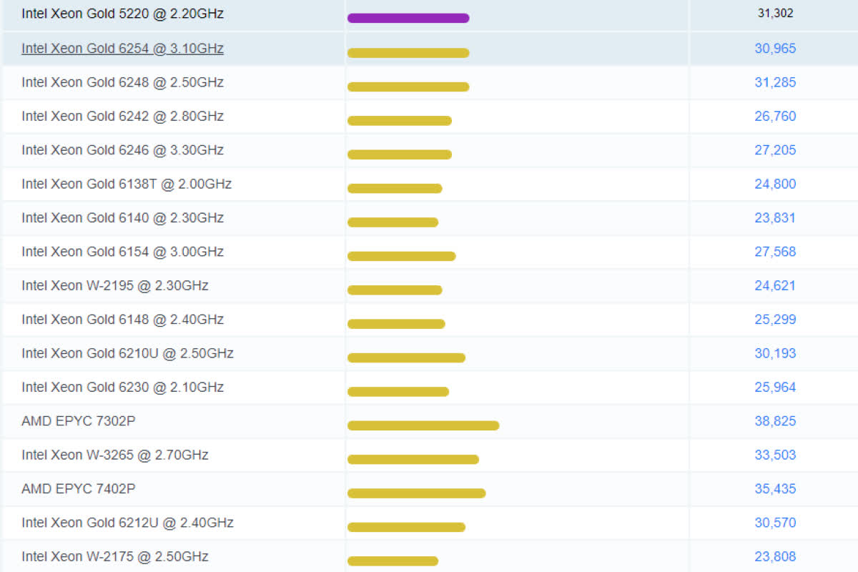Select the 23,831 score for Gold 6140
The height and width of the screenshot is (572, 858).
click(x=775, y=217)
